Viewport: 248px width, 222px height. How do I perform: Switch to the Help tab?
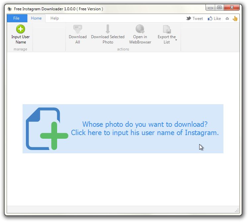(x=54, y=18)
